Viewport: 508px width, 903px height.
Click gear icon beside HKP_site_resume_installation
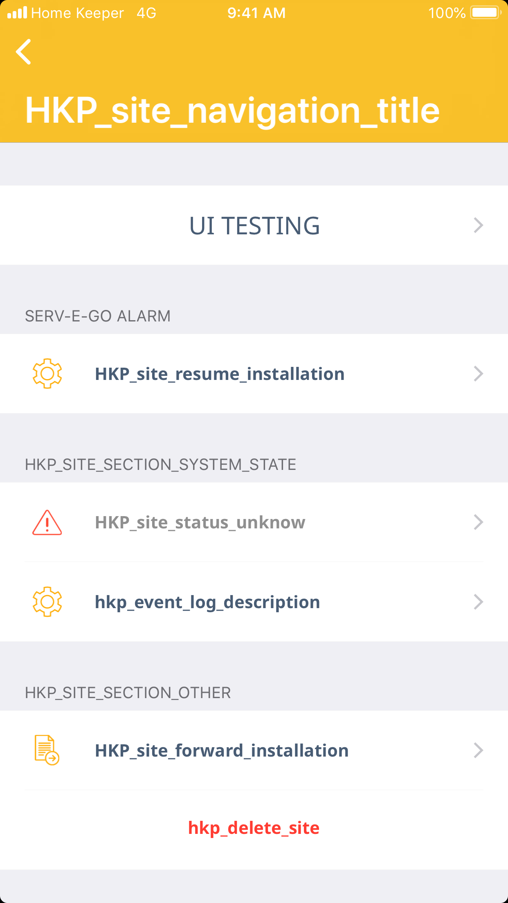point(47,373)
